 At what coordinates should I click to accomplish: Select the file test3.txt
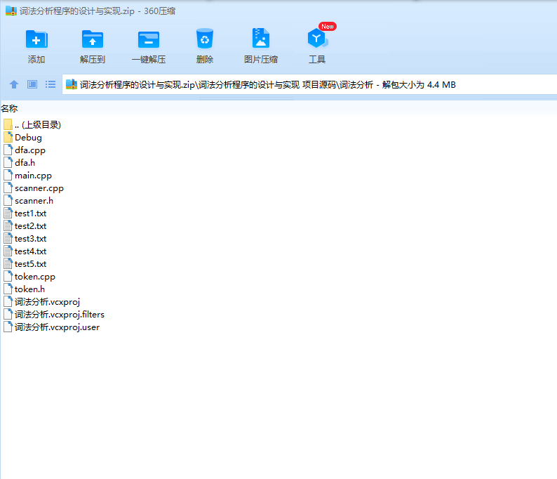(x=25, y=239)
